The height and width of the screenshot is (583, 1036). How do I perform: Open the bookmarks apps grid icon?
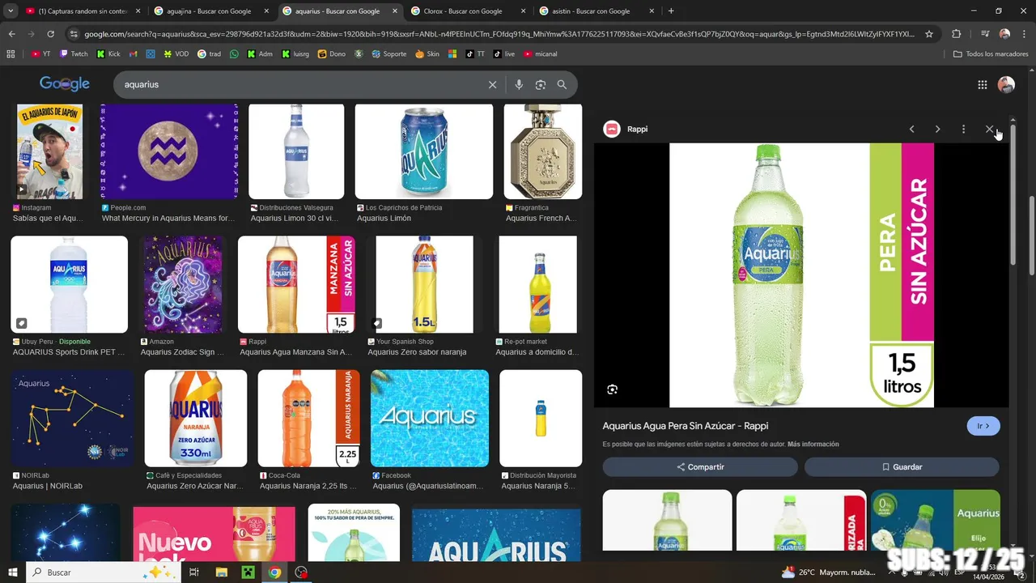(x=11, y=54)
